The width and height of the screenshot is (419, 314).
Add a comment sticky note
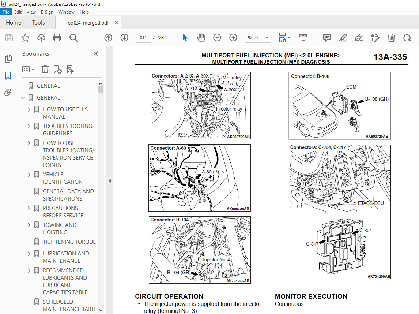[x=326, y=38]
